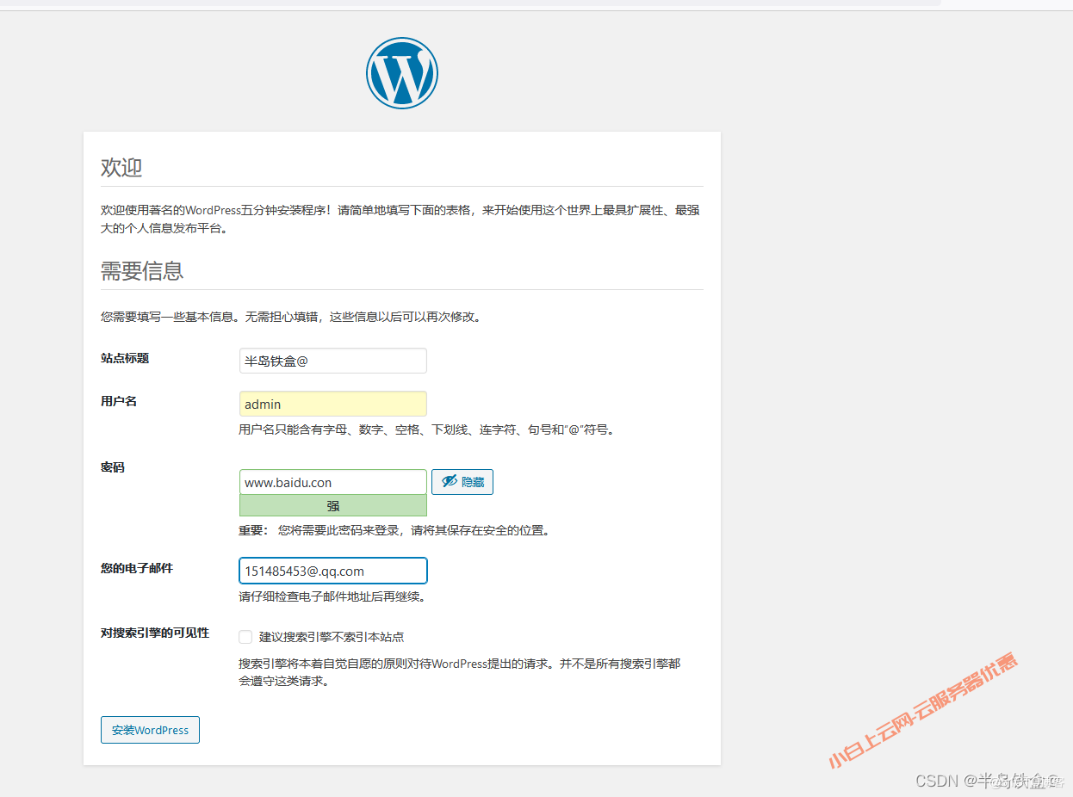Focus the 站点标题 input field

333,361
